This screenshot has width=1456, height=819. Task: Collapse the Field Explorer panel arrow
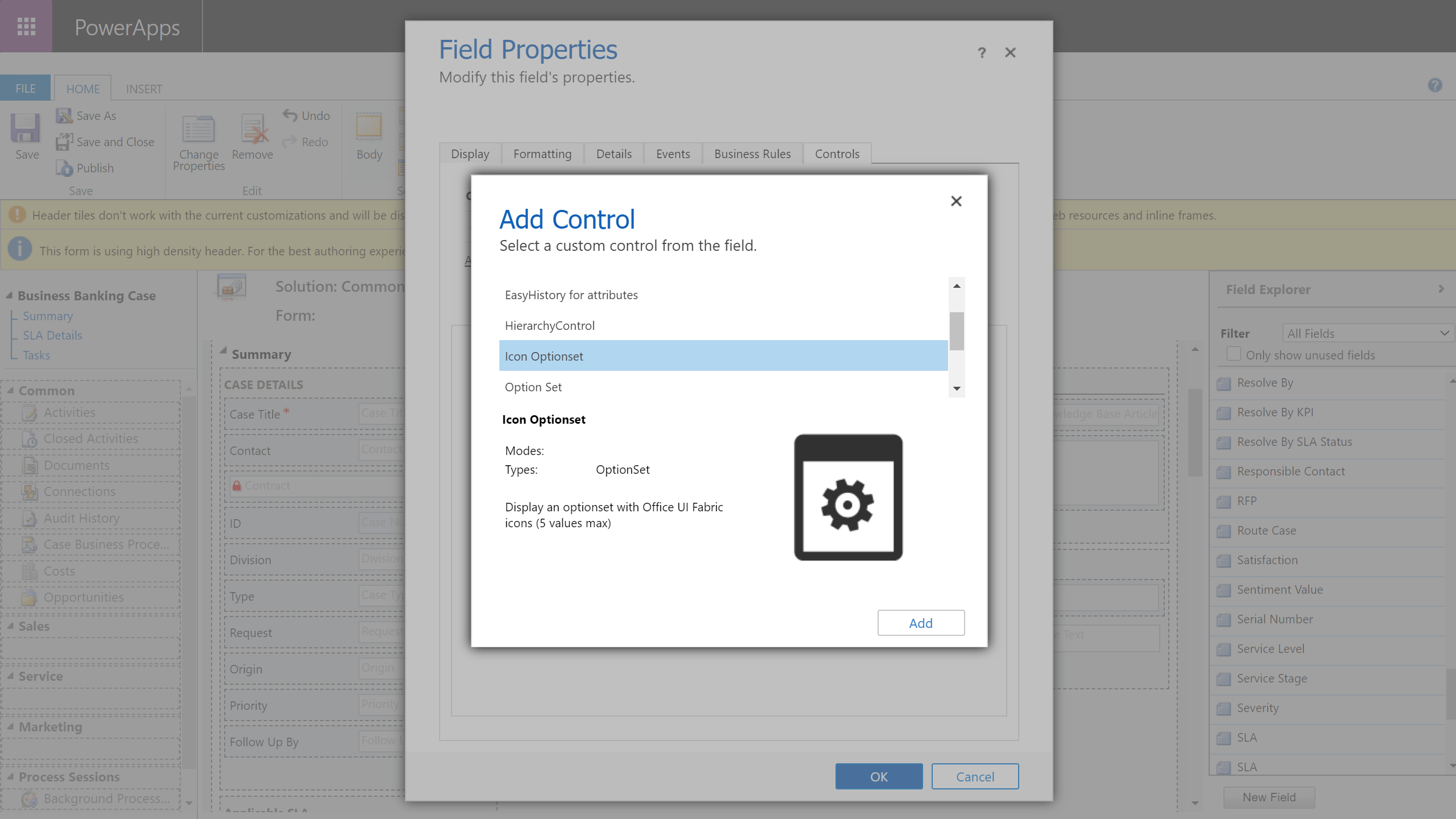point(1441,289)
